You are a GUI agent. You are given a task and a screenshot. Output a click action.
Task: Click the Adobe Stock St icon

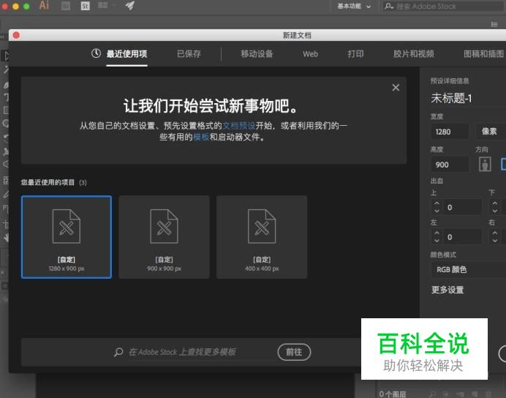coord(85,6)
